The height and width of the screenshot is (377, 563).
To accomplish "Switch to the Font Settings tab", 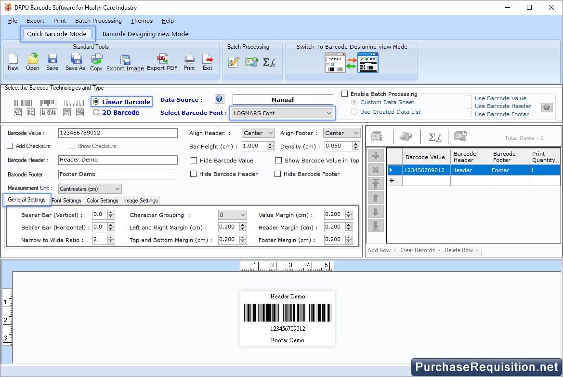I will (66, 200).
